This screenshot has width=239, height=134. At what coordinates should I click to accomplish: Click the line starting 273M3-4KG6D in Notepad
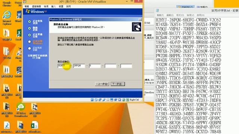click(188, 114)
